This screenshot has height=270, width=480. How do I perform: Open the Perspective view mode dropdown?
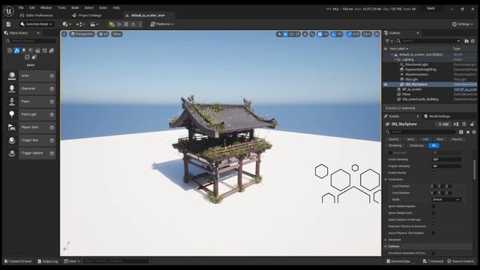pos(82,34)
